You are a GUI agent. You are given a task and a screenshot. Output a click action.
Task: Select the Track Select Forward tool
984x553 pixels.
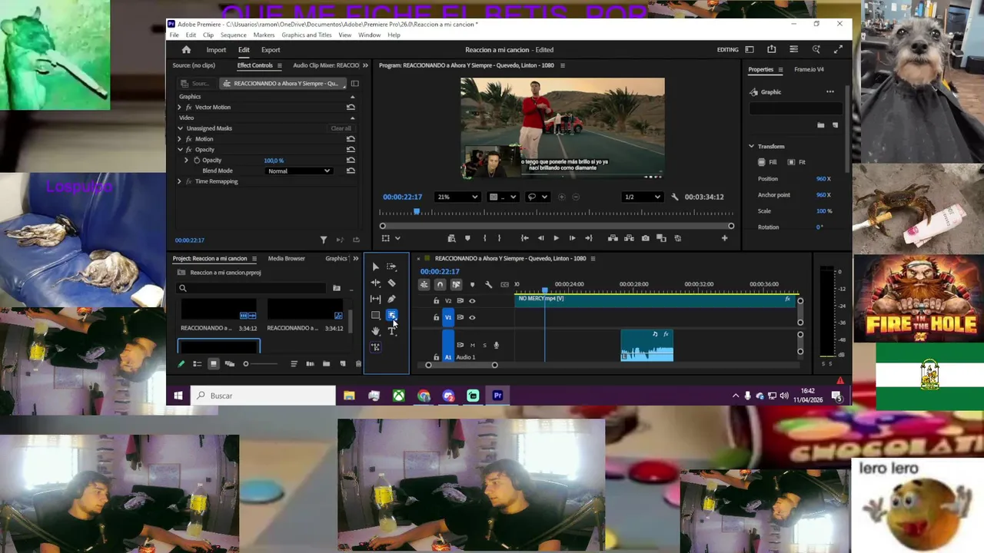point(391,267)
